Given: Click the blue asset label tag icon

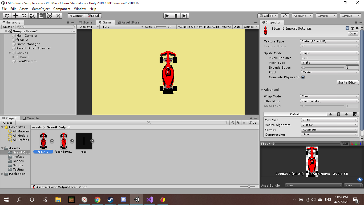Looking at the screenshot, I should [x=360, y=180].
